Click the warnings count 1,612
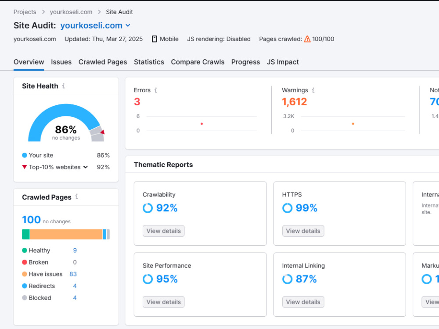 [x=294, y=102]
